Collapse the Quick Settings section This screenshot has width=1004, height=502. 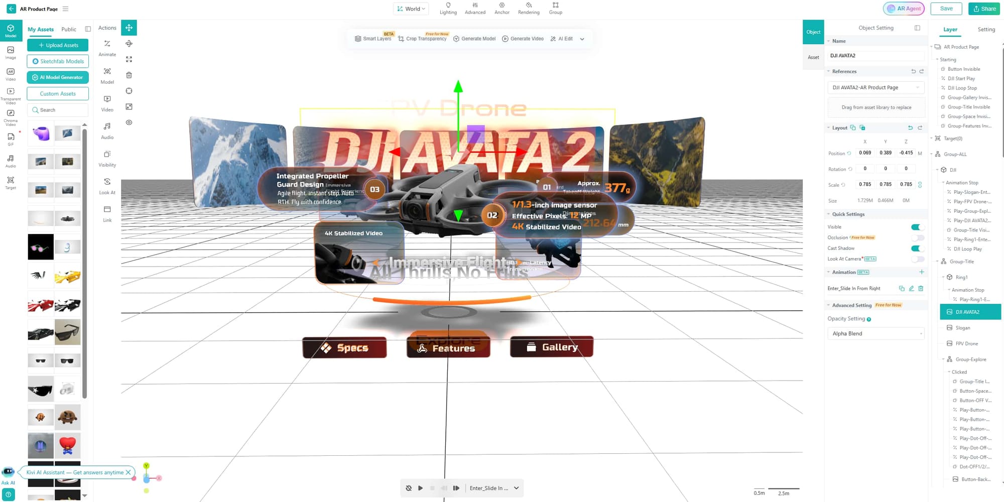tap(829, 214)
